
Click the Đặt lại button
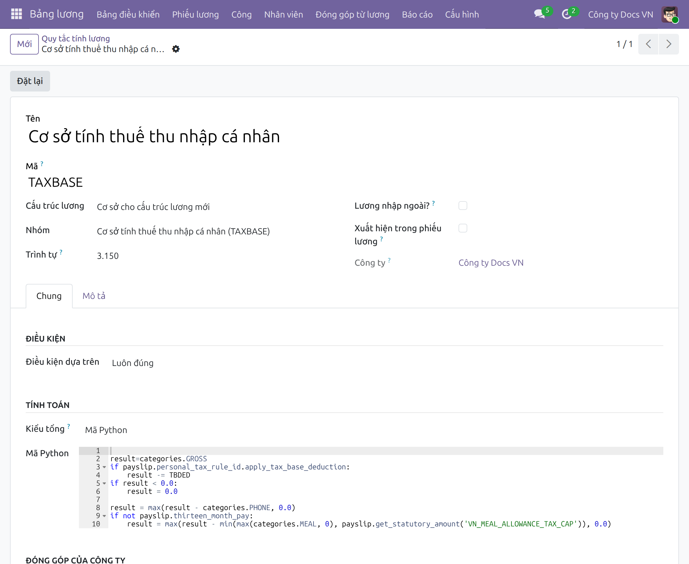coord(30,81)
